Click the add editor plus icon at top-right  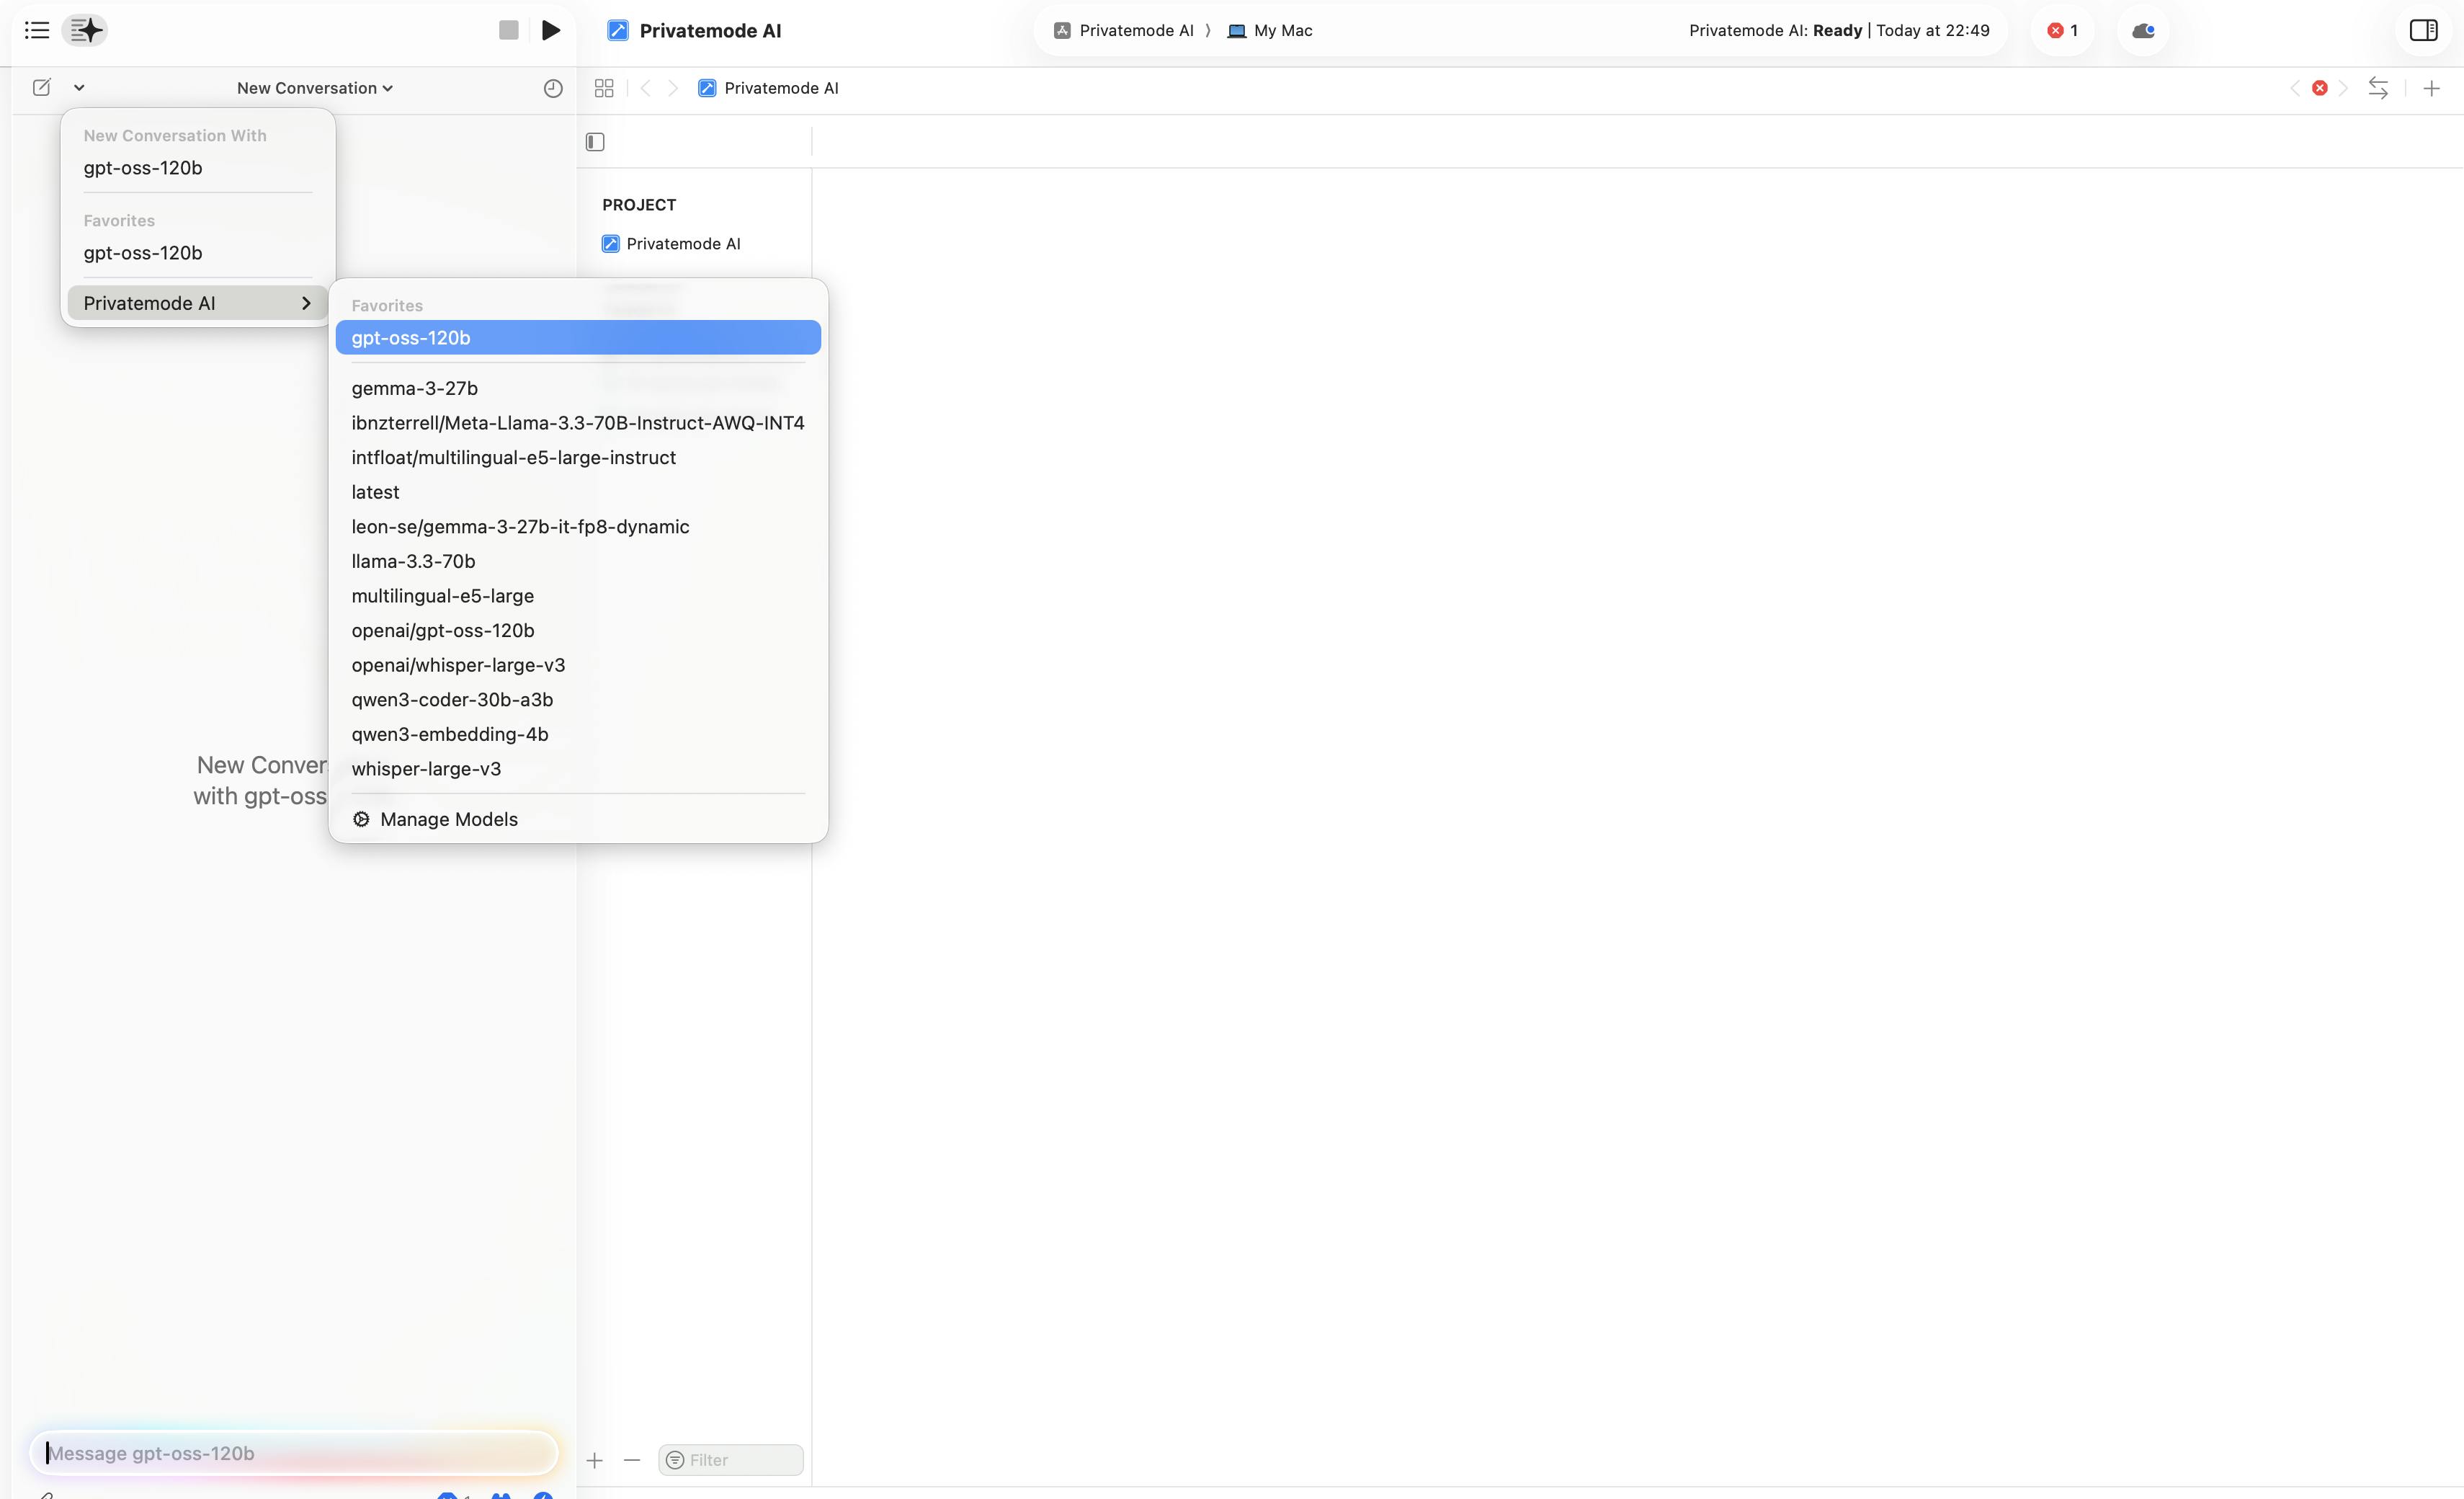tap(2431, 88)
